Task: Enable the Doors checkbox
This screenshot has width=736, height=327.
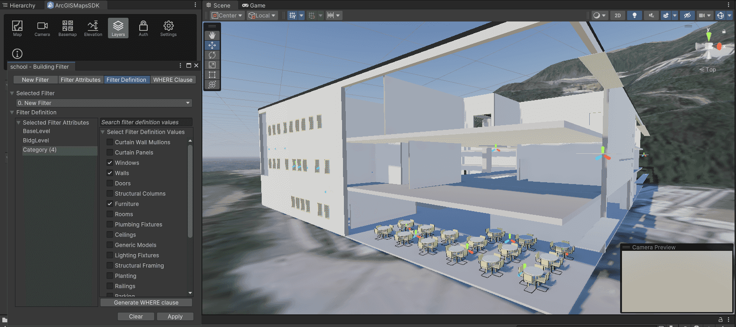Action: coord(110,184)
